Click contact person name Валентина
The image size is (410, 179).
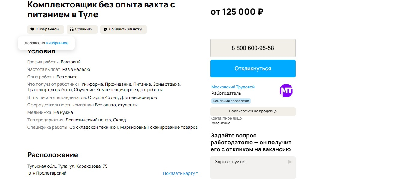220,123
